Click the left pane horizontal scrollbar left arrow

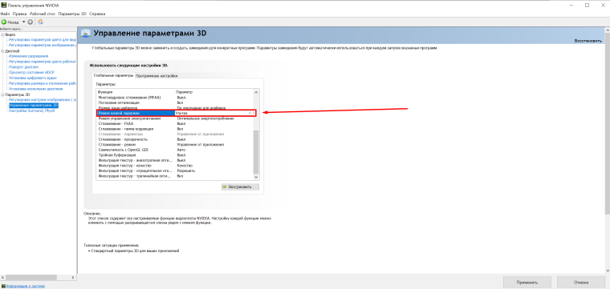click(2, 277)
